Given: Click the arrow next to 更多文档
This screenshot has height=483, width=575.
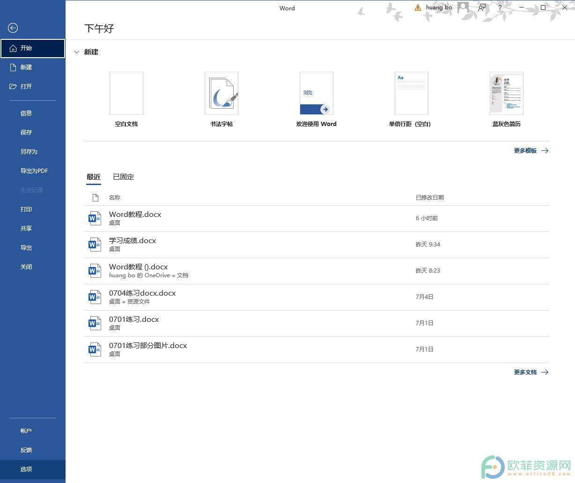Looking at the screenshot, I should 545,372.
